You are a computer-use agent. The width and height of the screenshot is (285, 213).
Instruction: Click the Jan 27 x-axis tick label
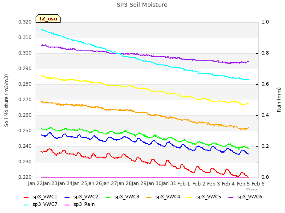pyautogui.click(x=109, y=183)
